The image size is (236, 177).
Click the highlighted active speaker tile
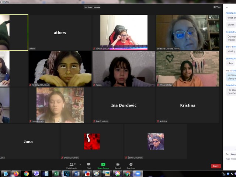click(14, 32)
